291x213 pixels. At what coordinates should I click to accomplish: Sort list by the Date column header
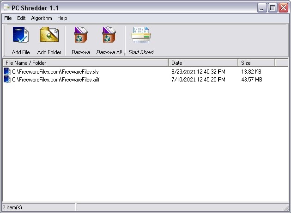point(203,63)
